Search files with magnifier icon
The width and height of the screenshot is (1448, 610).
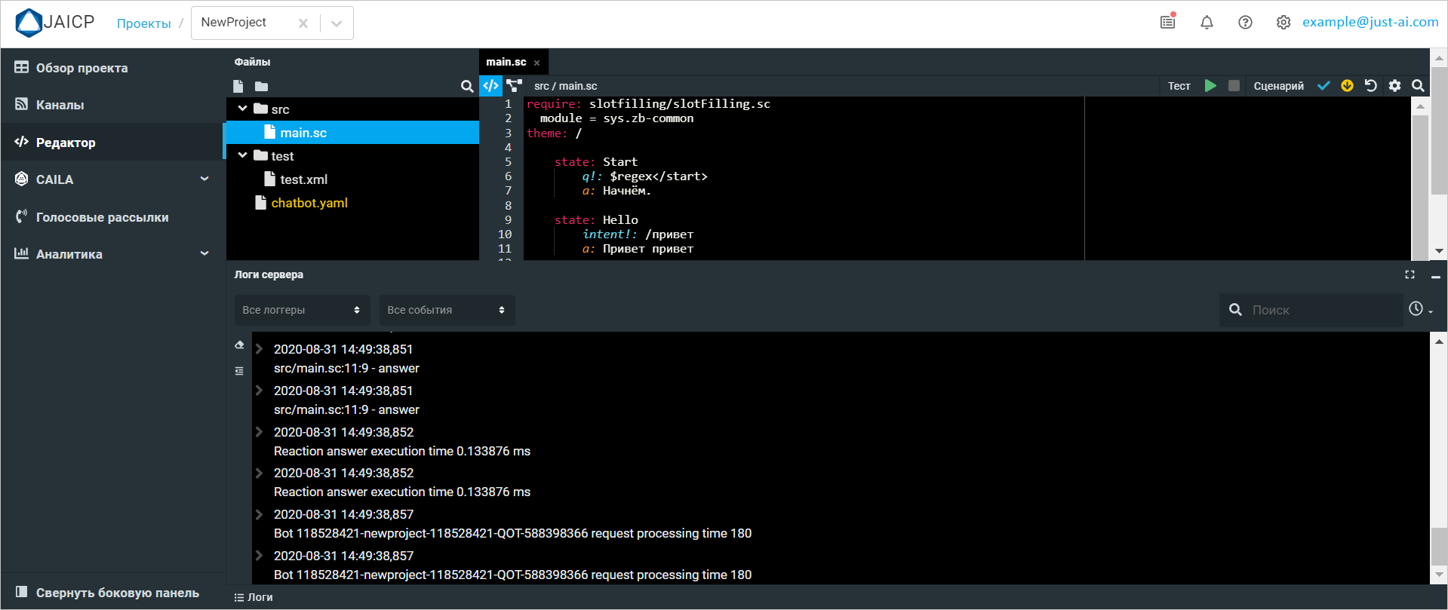tap(467, 86)
